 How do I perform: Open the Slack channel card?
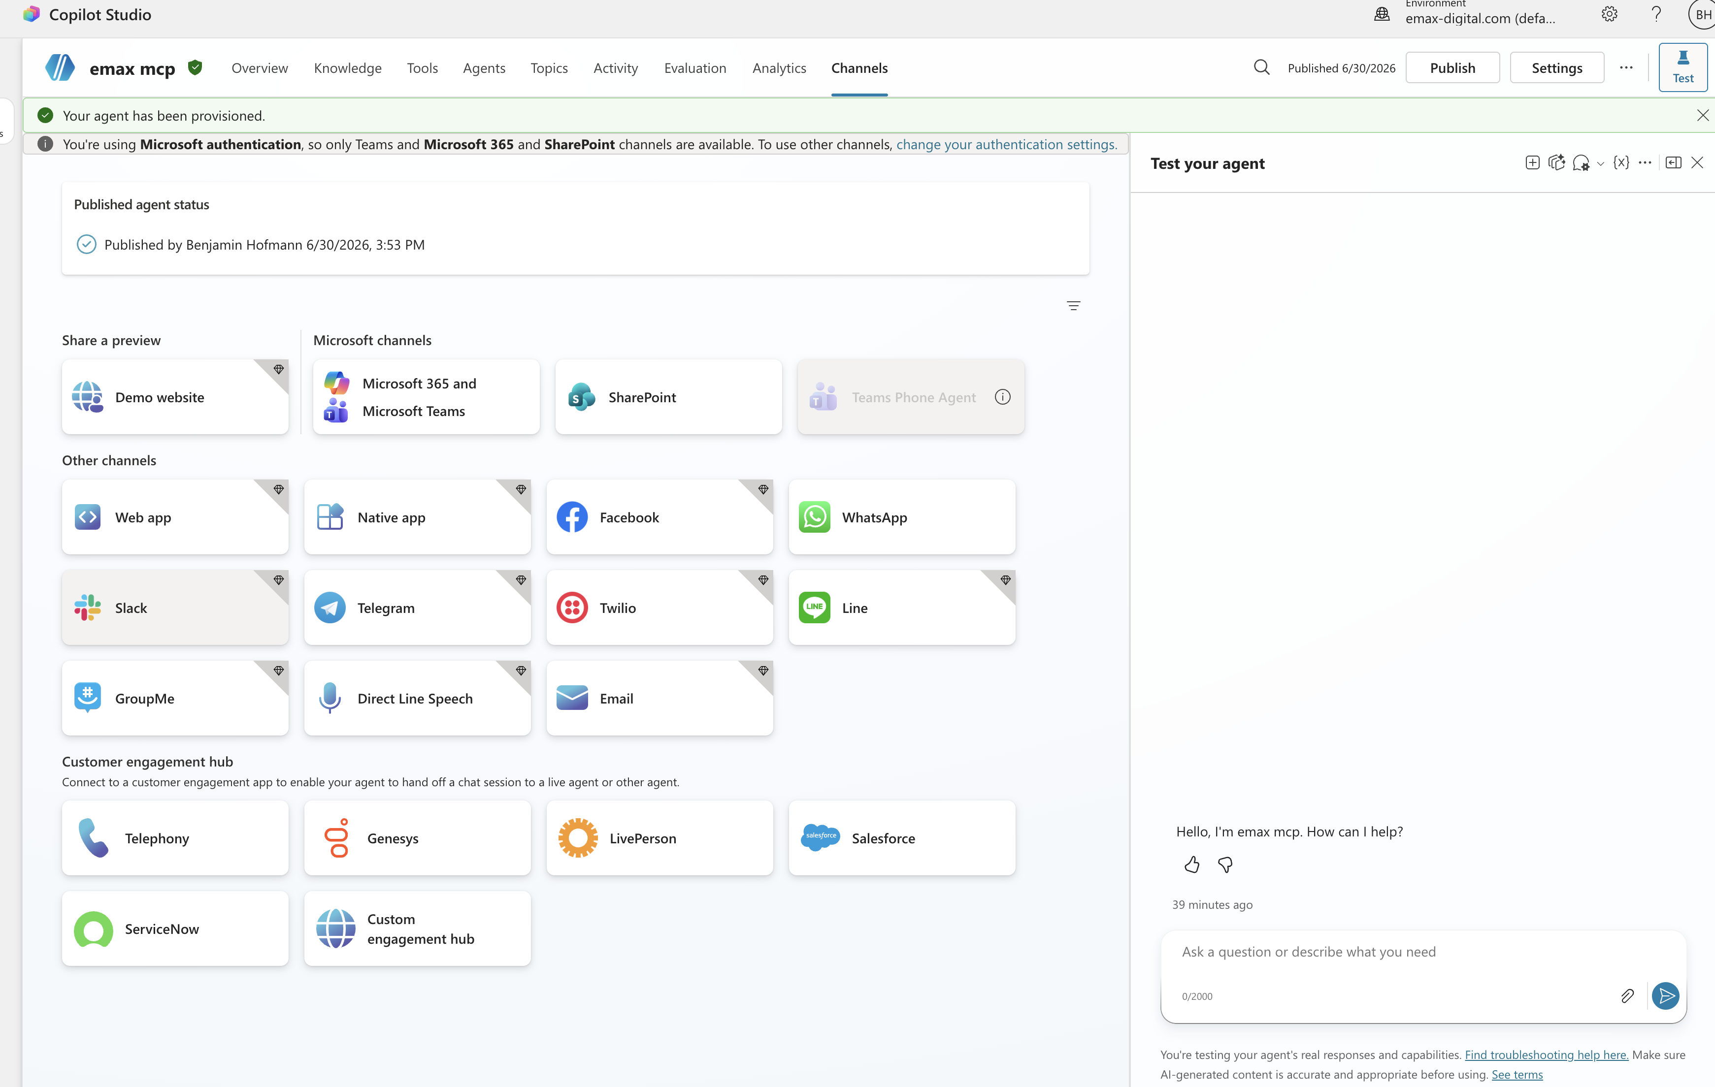coord(175,607)
